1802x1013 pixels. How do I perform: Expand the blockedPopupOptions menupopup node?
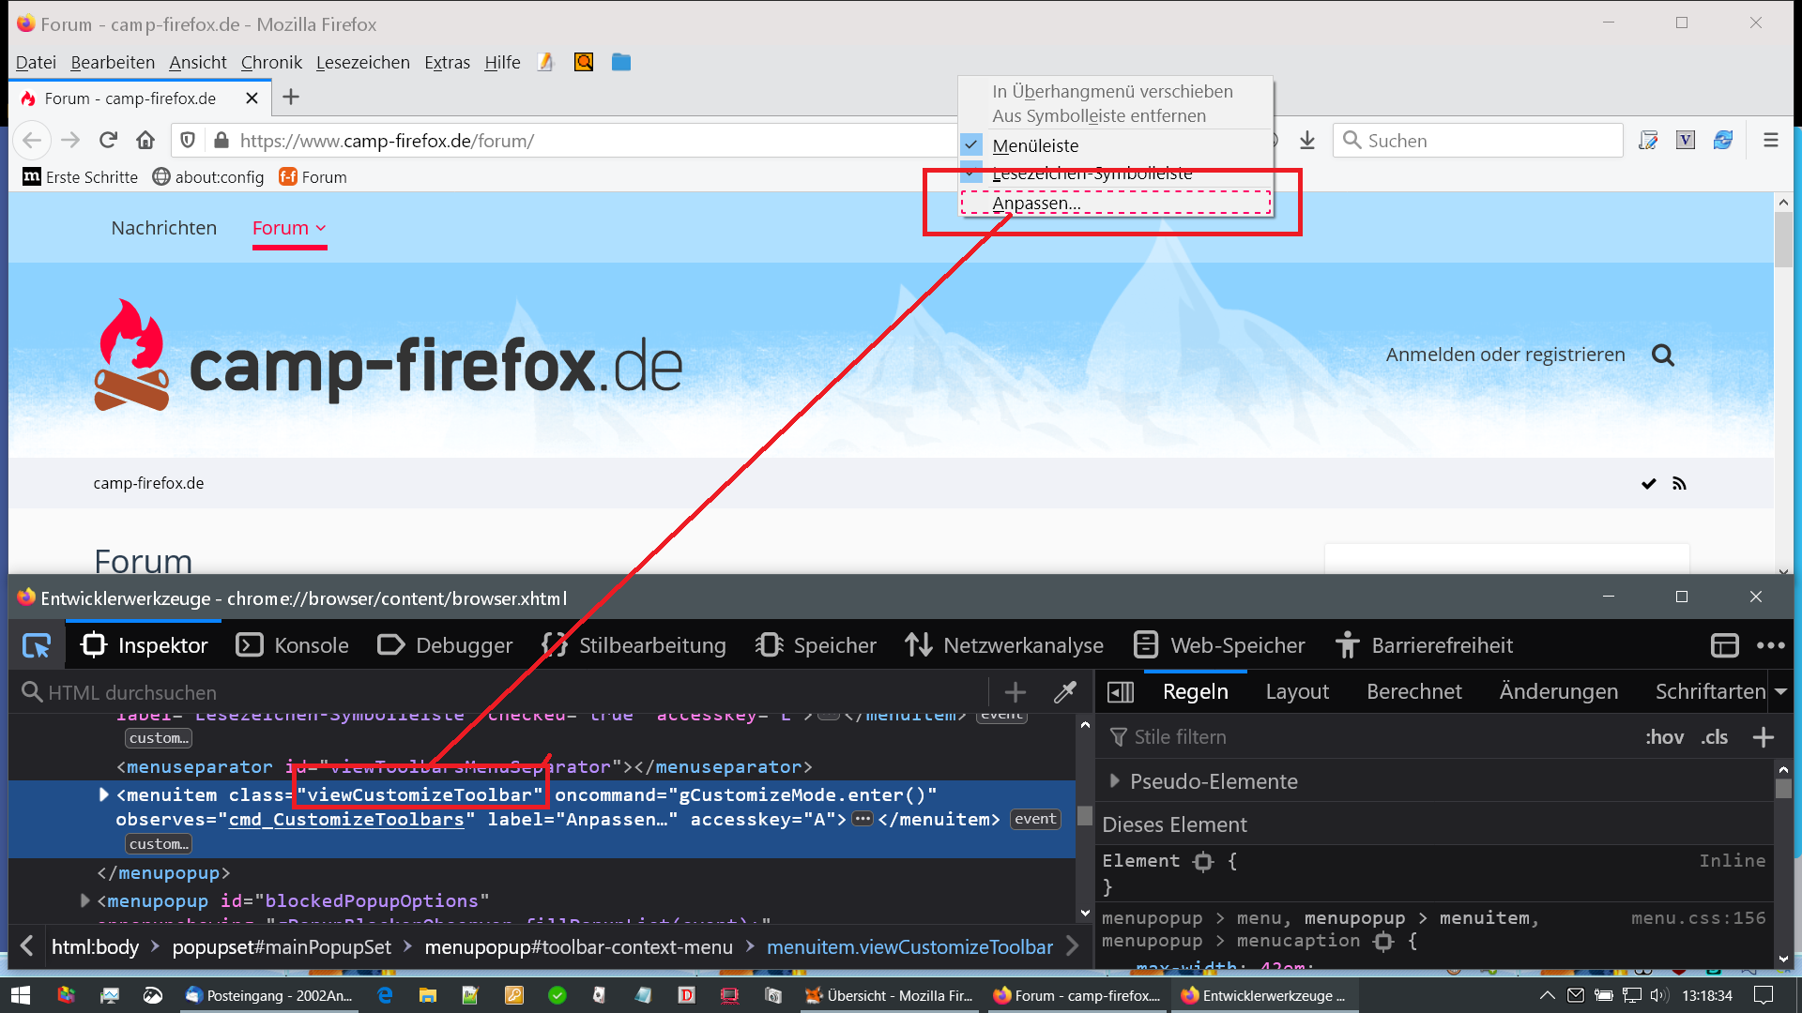85,900
